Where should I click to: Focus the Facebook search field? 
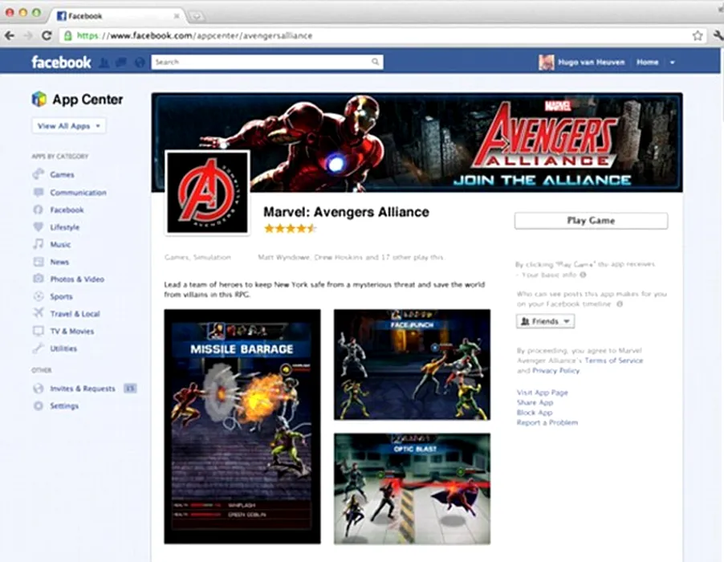pyautogui.click(x=261, y=63)
